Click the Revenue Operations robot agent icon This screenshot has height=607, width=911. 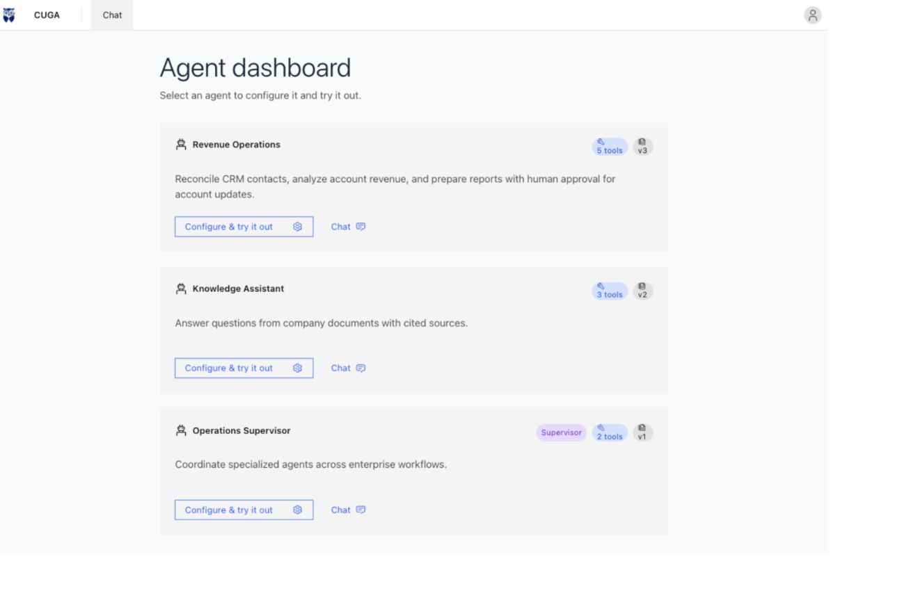[x=181, y=145]
